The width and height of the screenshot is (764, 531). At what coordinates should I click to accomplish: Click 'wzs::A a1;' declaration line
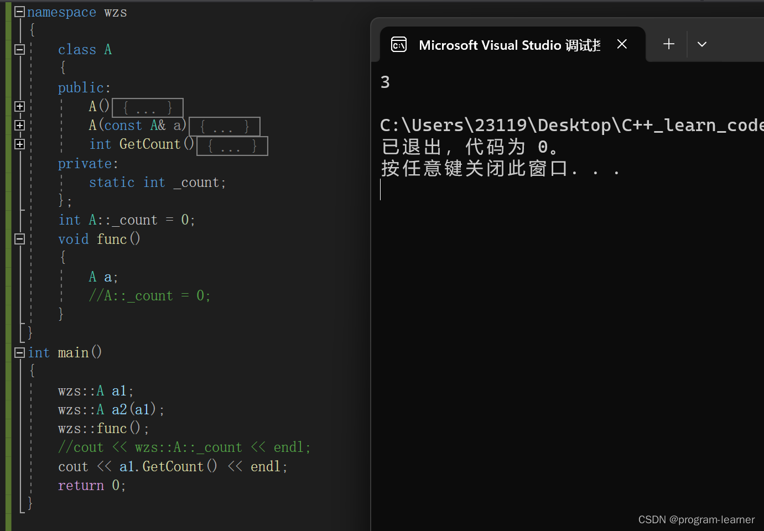click(x=96, y=391)
